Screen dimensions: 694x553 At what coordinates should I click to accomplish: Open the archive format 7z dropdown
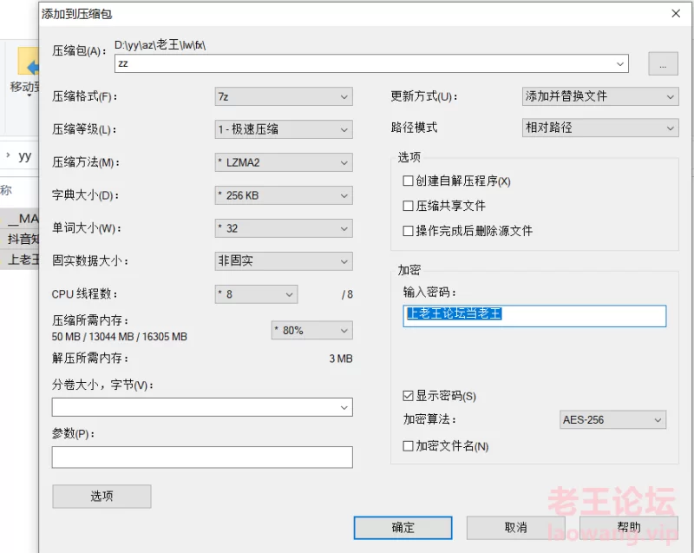(x=284, y=96)
